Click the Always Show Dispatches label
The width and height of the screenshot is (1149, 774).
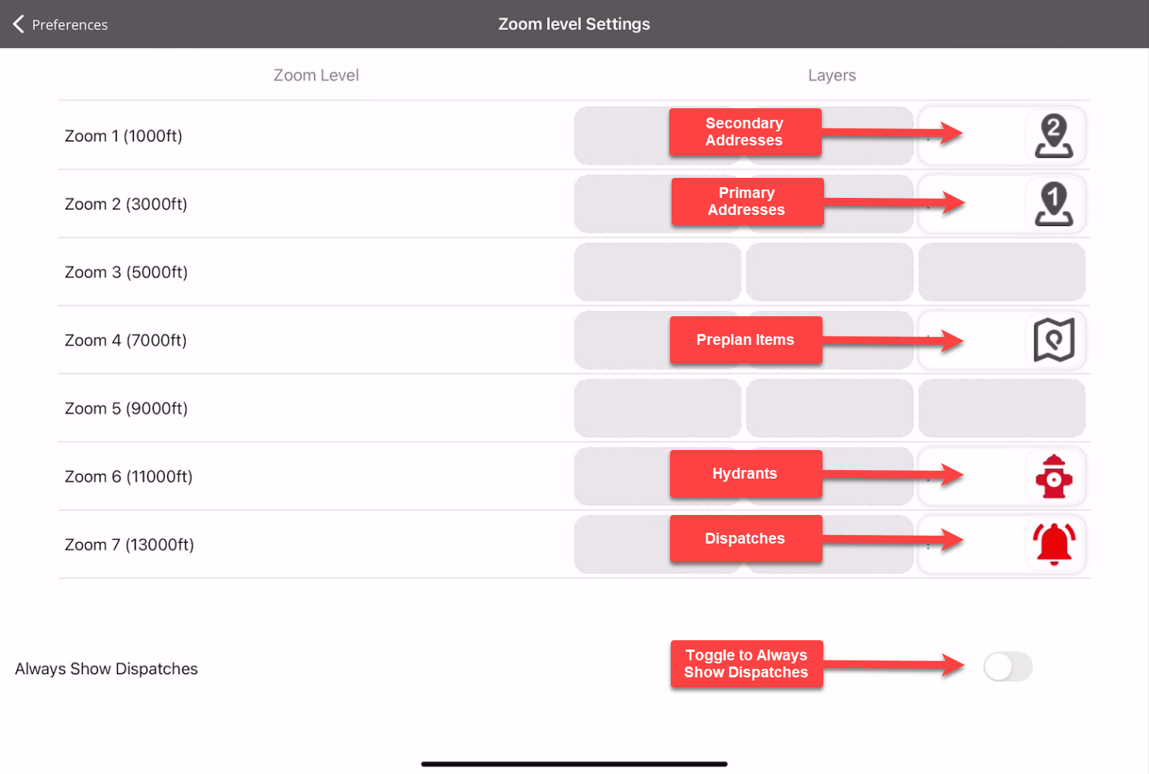coord(107,669)
